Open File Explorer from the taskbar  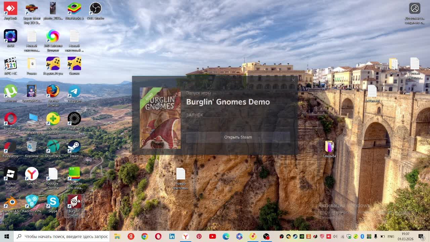117,237
